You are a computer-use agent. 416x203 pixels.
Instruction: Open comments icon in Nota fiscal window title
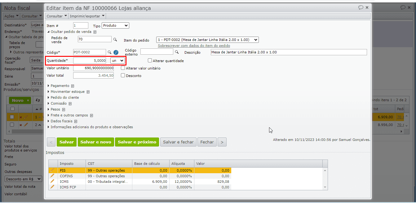(403, 7)
